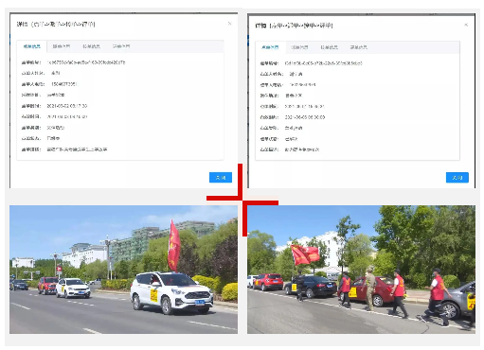
Task: Select the highlighted first tab in right dialog
Action: tap(270, 47)
